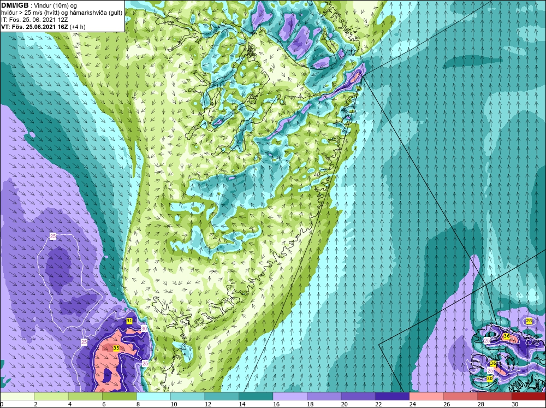This screenshot has width=546, height=408.
Task: Click the DMI/IGB title text
Action: (15, 5)
